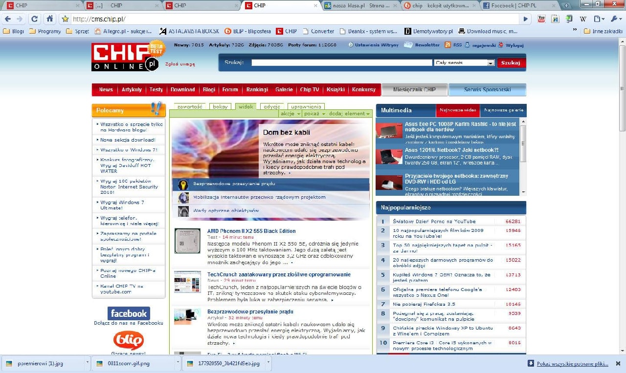The image size is (626, 373).
Task: Open the Demotywatory.pl bookmark
Action: (x=428, y=31)
